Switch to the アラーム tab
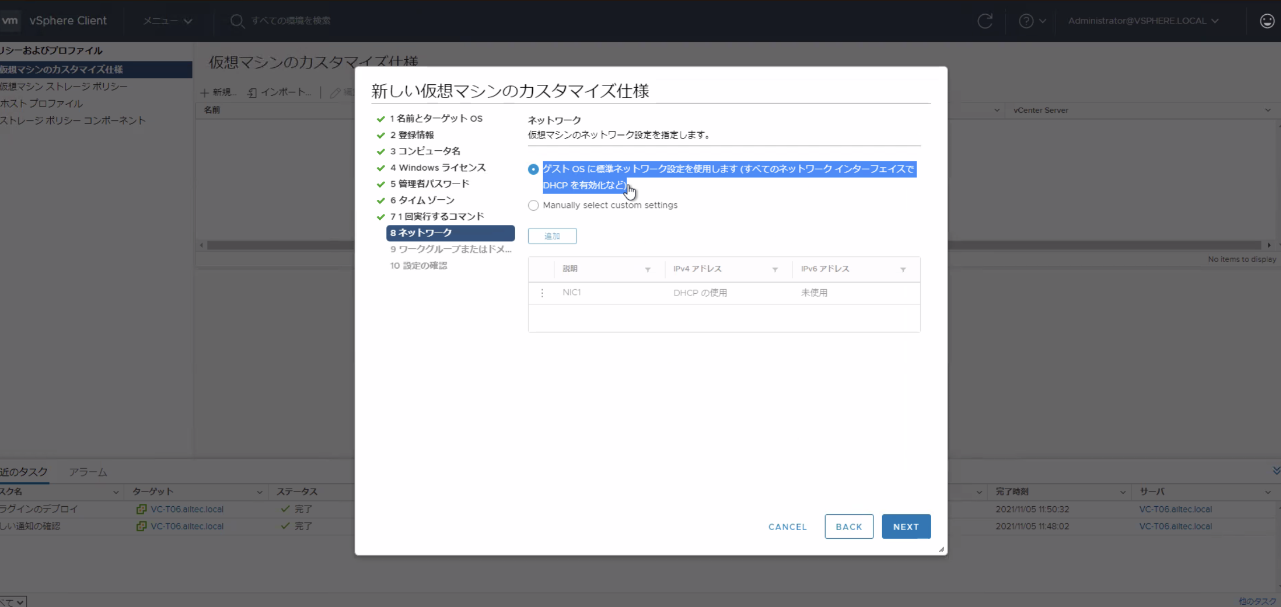Image resolution: width=1281 pixels, height=607 pixels. [x=87, y=471]
